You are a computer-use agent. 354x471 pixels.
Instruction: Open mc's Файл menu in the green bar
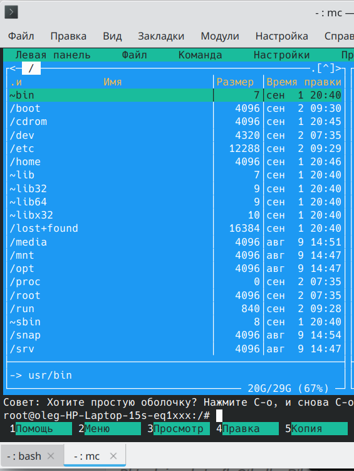pos(134,55)
